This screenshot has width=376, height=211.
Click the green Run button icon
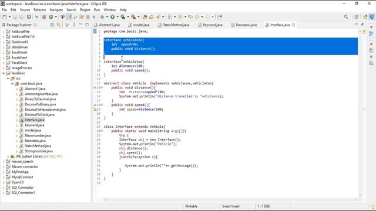point(112,17)
